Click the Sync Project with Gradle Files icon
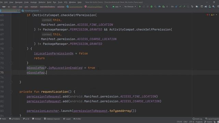 pyautogui.click(x=206, y=6)
